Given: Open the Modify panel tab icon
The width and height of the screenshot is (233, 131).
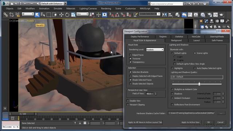Looking at the screenshot, I should point(206,21).
